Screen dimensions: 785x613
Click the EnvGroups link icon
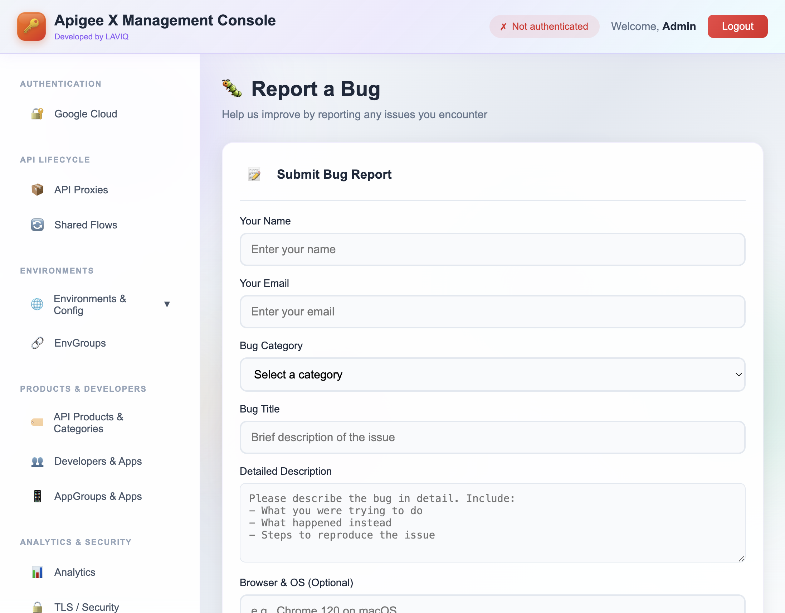37,342
